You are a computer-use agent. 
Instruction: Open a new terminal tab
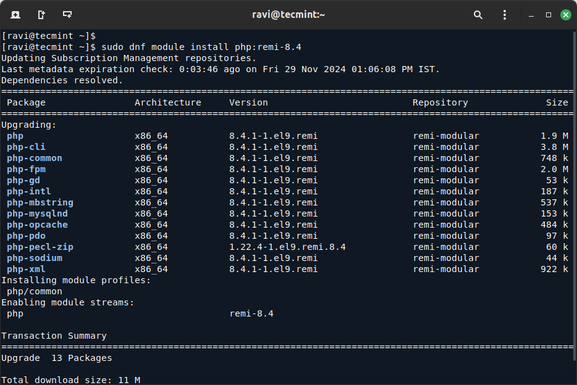15,15
